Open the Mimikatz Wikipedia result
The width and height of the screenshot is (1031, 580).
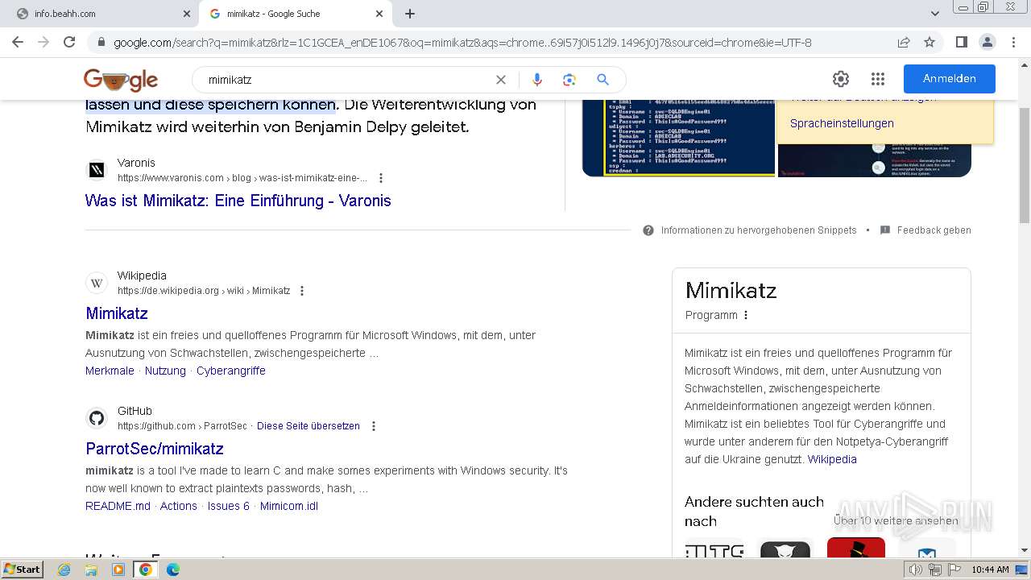(x=117, y=313)
